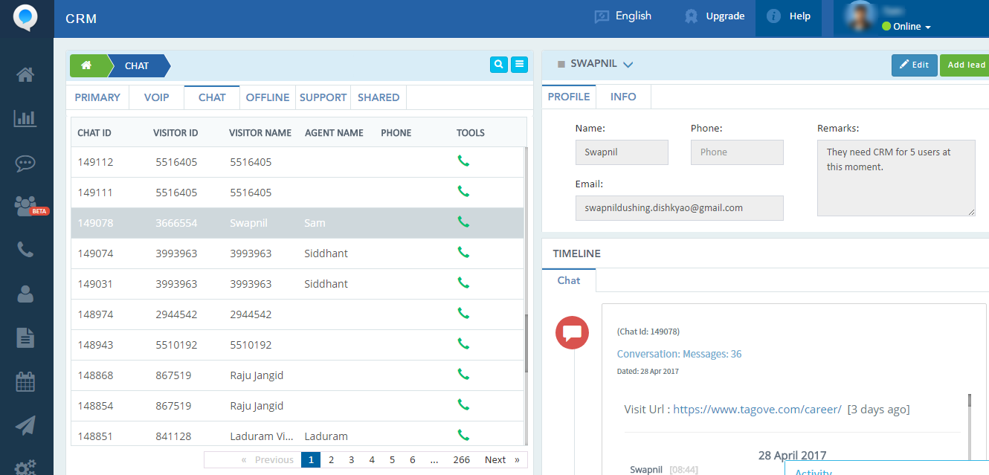
Task: Select the group feature marked BETA
Action: [25, 206]
